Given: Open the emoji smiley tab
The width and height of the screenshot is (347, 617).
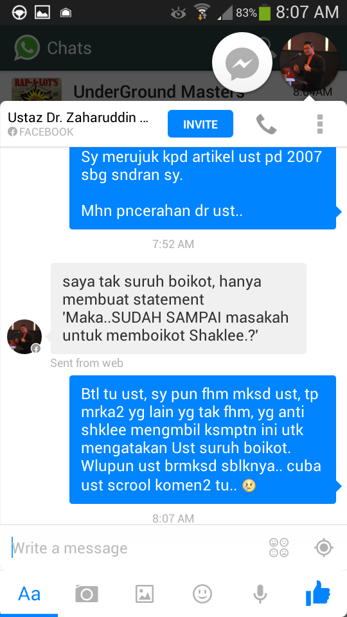Looking at the screenshot, I should (202, 594).
